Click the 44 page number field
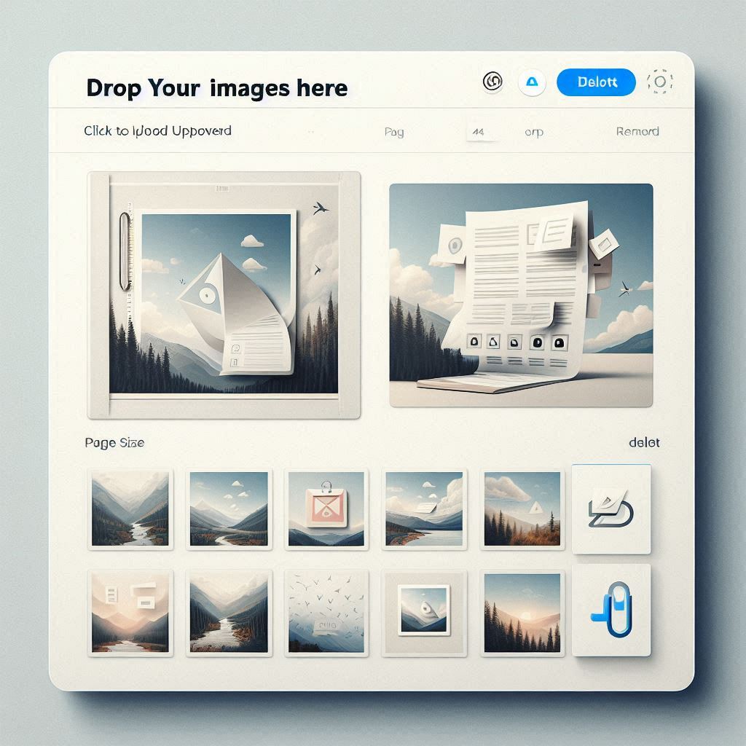The width and height of the screenshot is (746, 746). click(x=479, y=133)
